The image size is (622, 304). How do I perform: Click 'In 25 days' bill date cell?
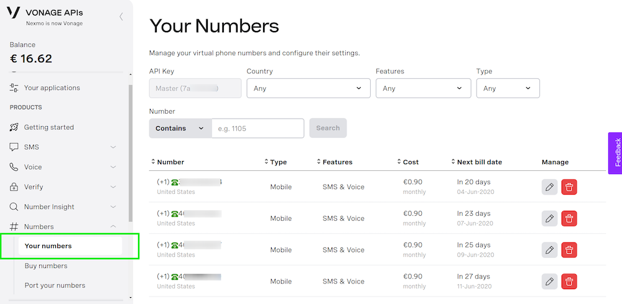[x=473, y=245]
